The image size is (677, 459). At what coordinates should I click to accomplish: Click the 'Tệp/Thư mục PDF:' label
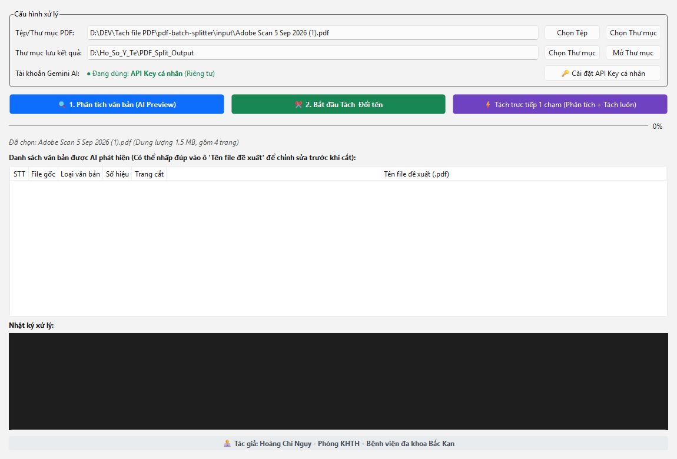click(x=45, y=33)
